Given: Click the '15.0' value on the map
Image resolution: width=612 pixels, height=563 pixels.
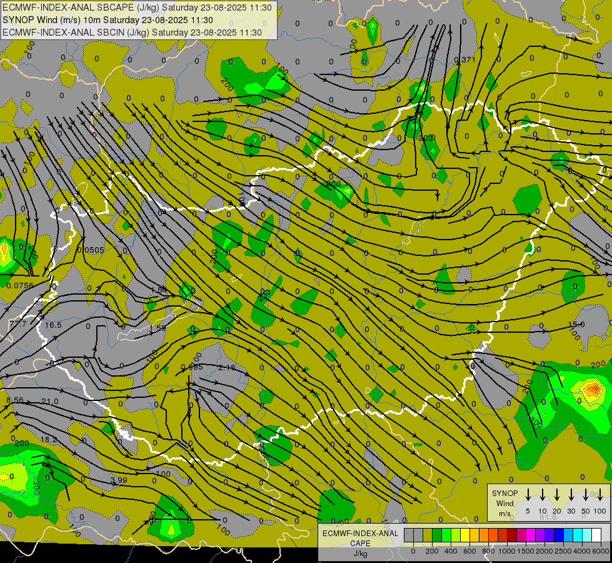Looking at the screenshot, I should [576, 324].
